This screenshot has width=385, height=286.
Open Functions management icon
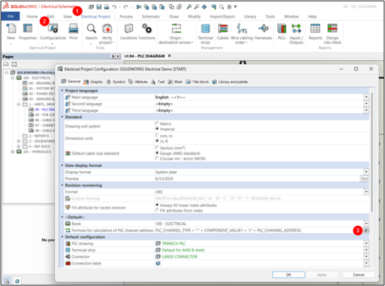click(x=147, y=28)
